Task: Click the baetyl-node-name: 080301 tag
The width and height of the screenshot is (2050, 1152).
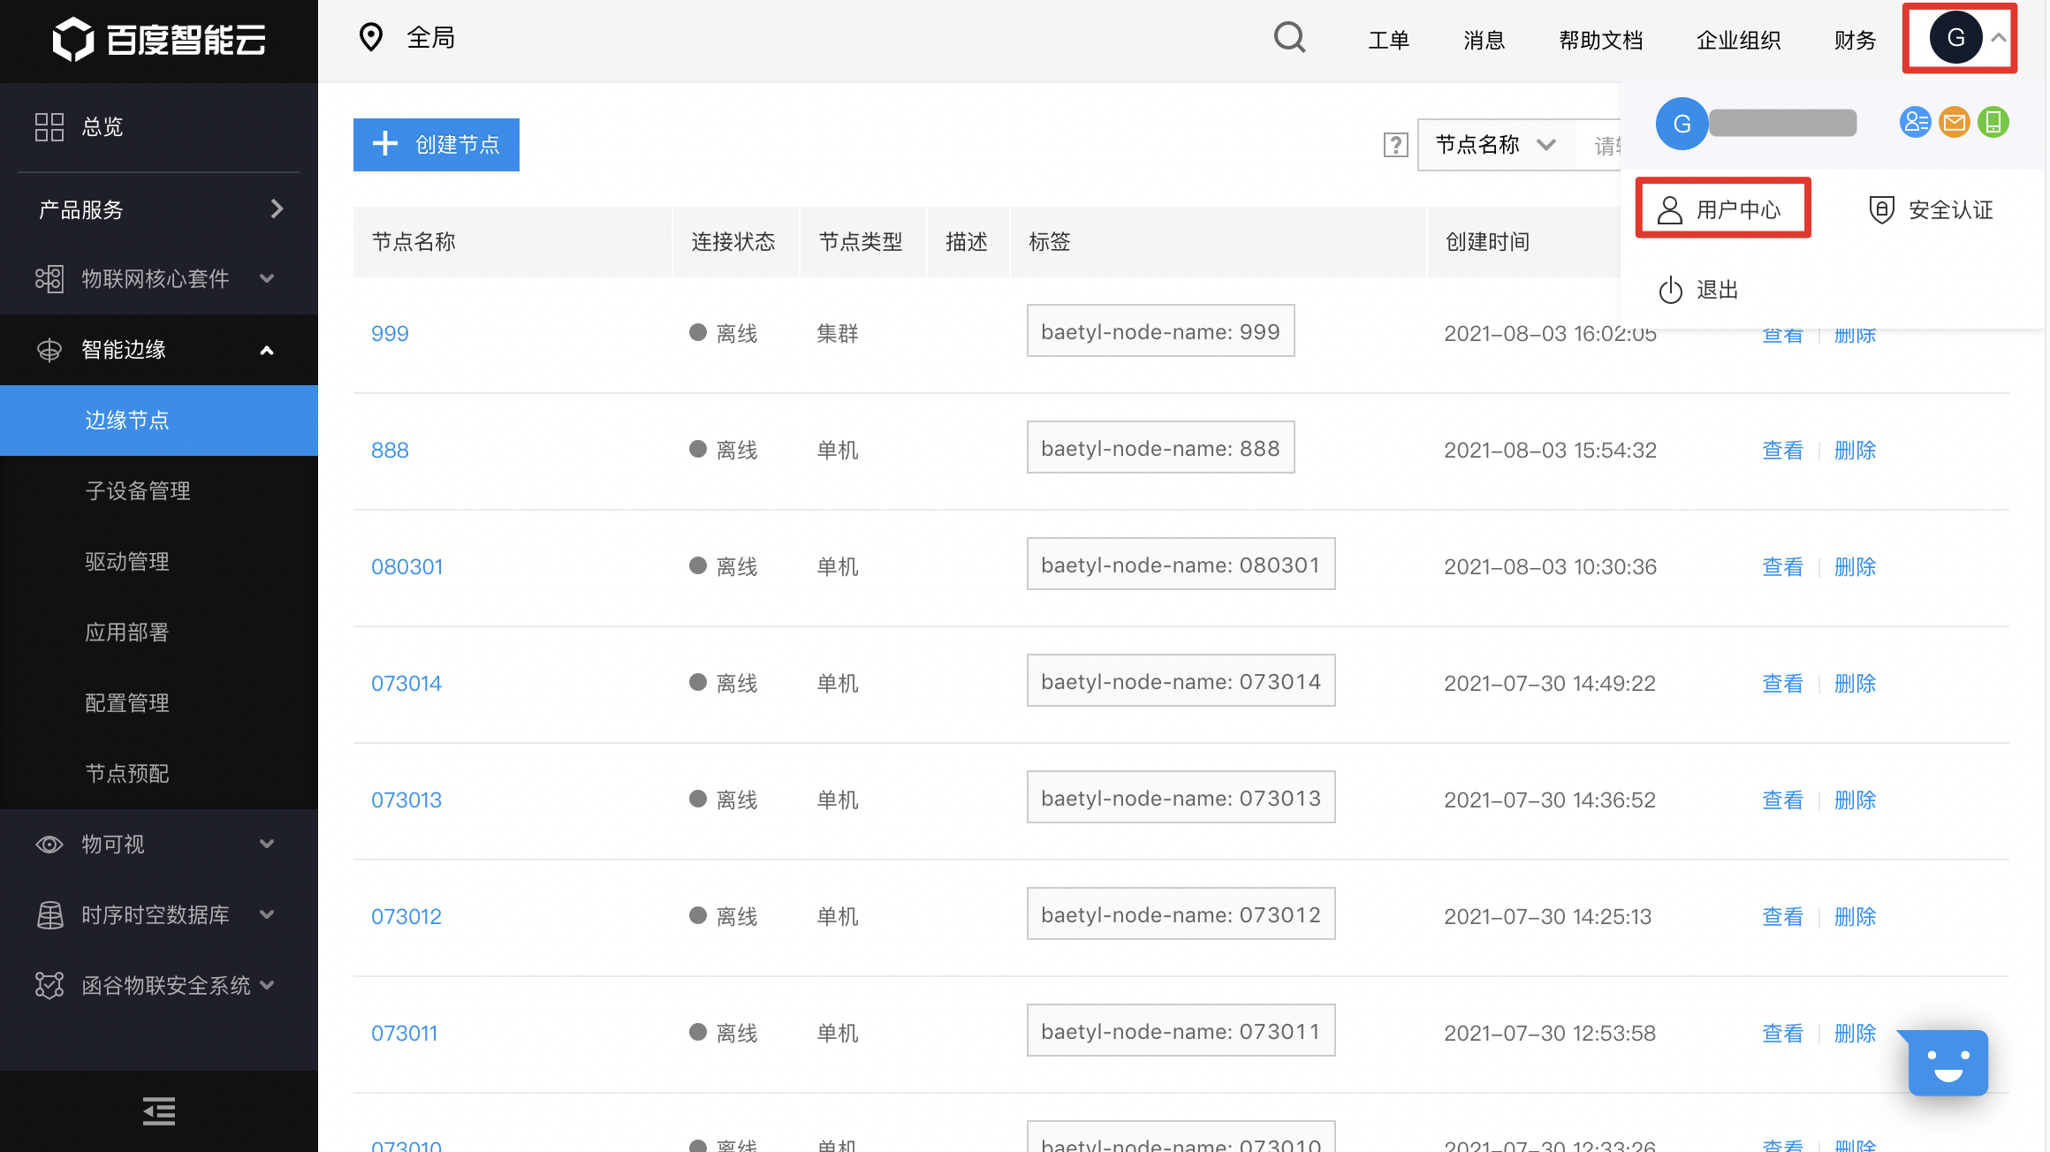Action: (1181, 565)
